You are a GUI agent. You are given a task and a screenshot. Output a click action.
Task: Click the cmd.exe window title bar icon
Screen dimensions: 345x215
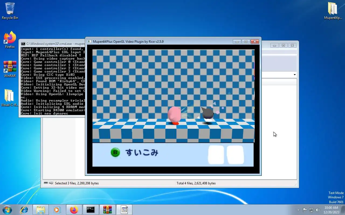point(23,44)
